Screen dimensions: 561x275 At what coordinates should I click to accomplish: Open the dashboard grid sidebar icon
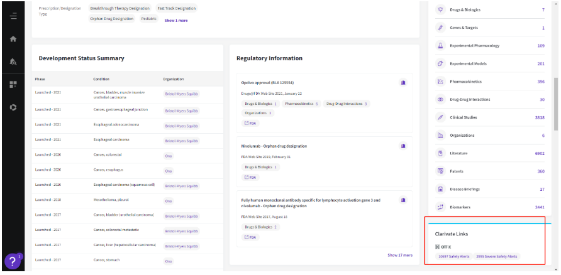pyautogui.click(x=13, y=84)
